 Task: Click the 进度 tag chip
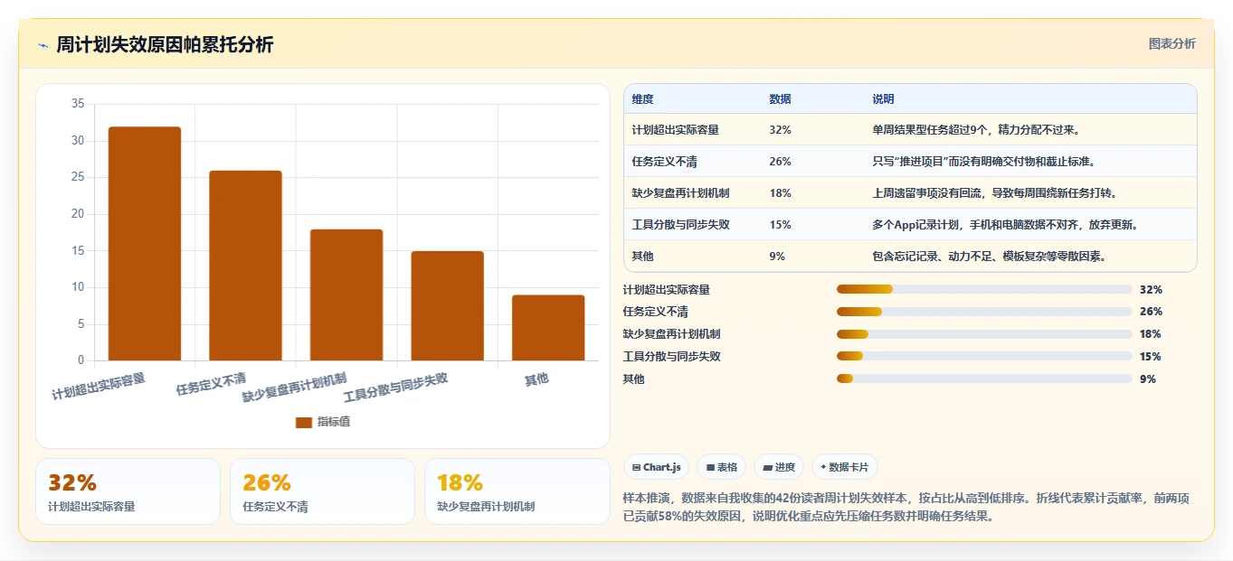point(779,467)
